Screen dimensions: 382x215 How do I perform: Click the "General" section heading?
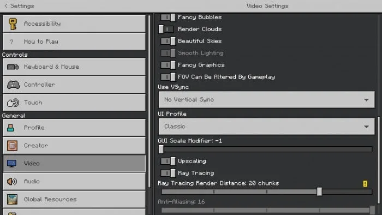tap(14, 116)
